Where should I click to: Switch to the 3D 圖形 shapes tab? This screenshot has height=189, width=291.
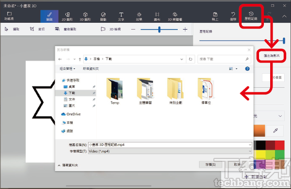(85, 17)
